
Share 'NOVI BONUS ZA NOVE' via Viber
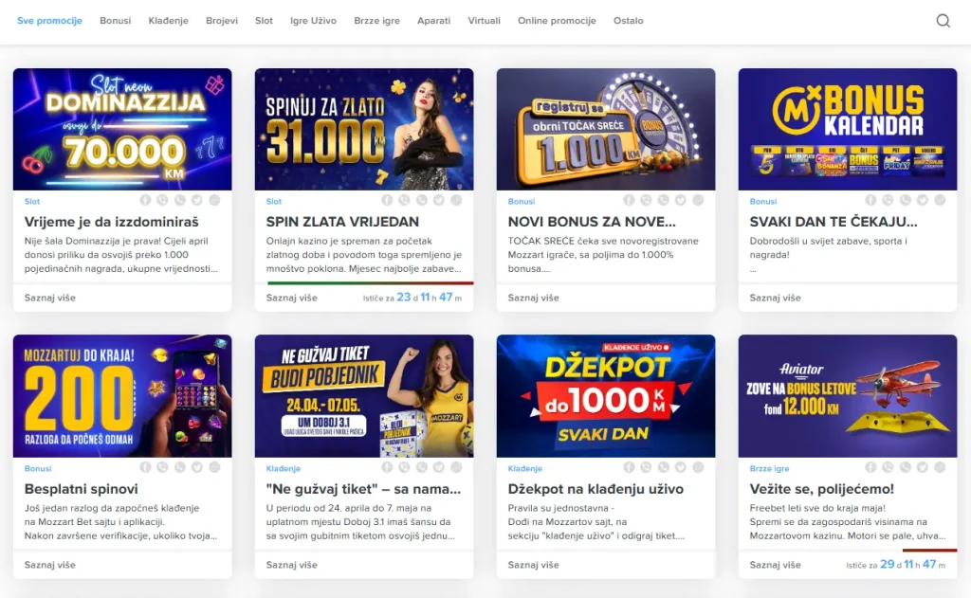[x=646, y=200]
